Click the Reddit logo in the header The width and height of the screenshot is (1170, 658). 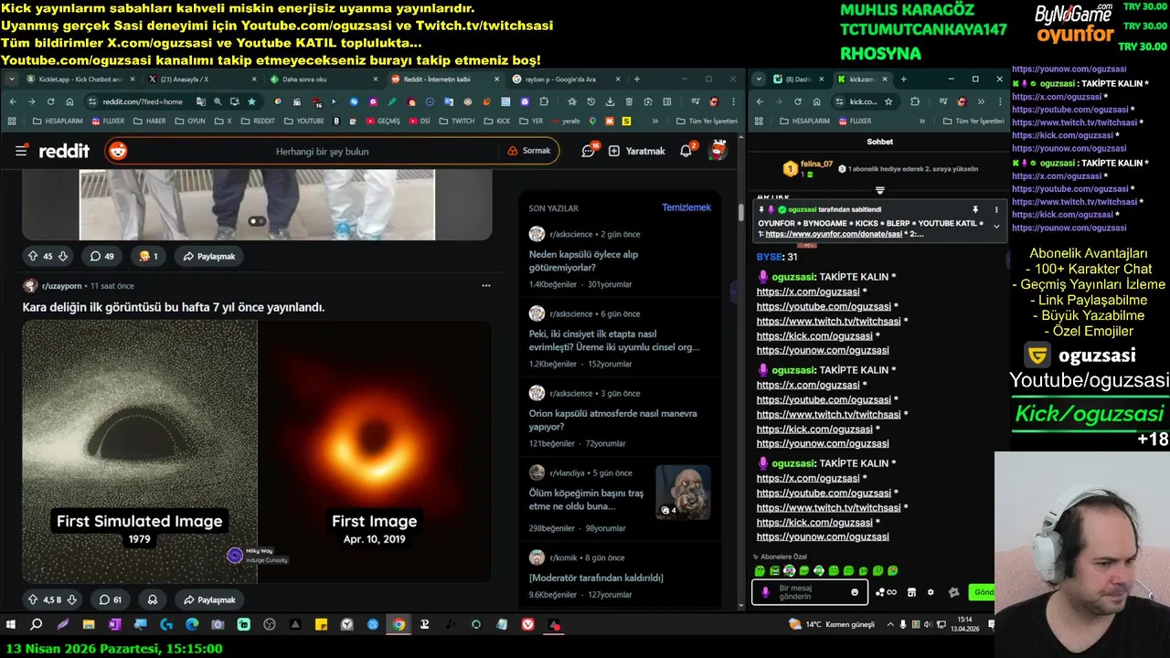(x=64, y=151)
